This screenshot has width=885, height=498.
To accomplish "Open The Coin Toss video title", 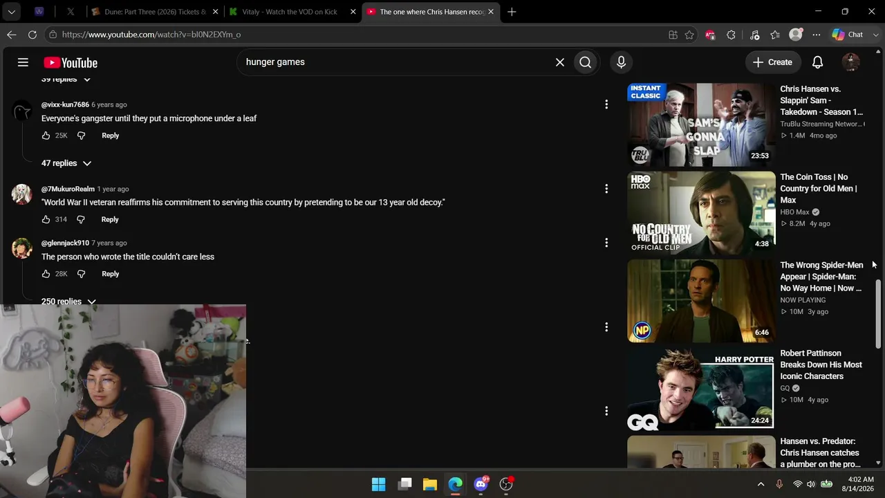I will point(819,189).
